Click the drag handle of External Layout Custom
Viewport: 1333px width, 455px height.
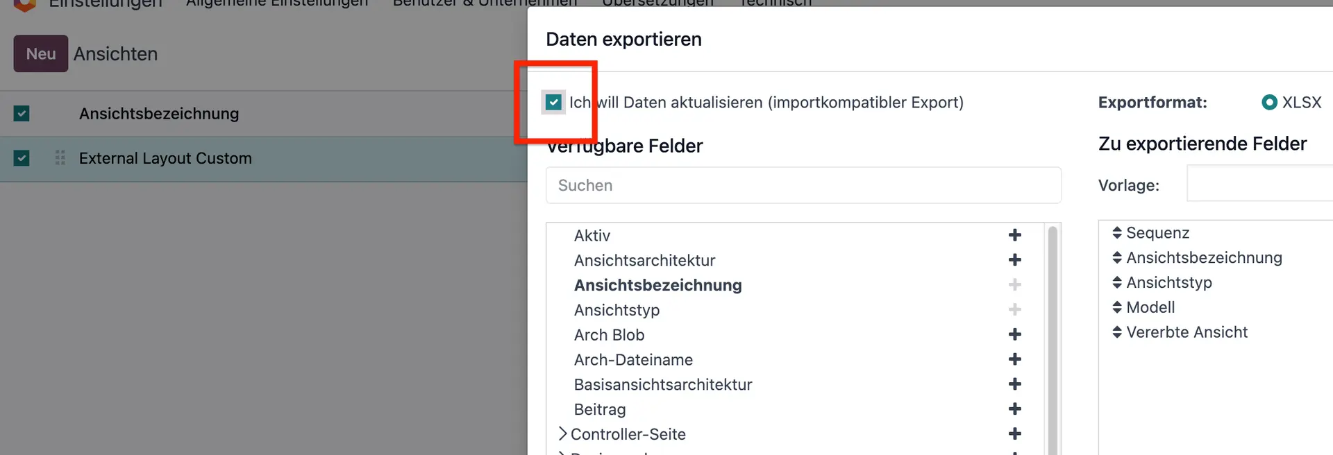60,158
